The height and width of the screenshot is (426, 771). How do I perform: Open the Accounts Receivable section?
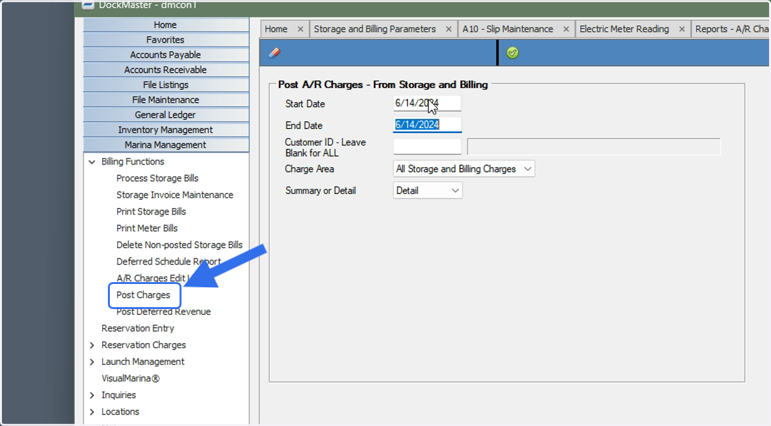coord(166,69)
